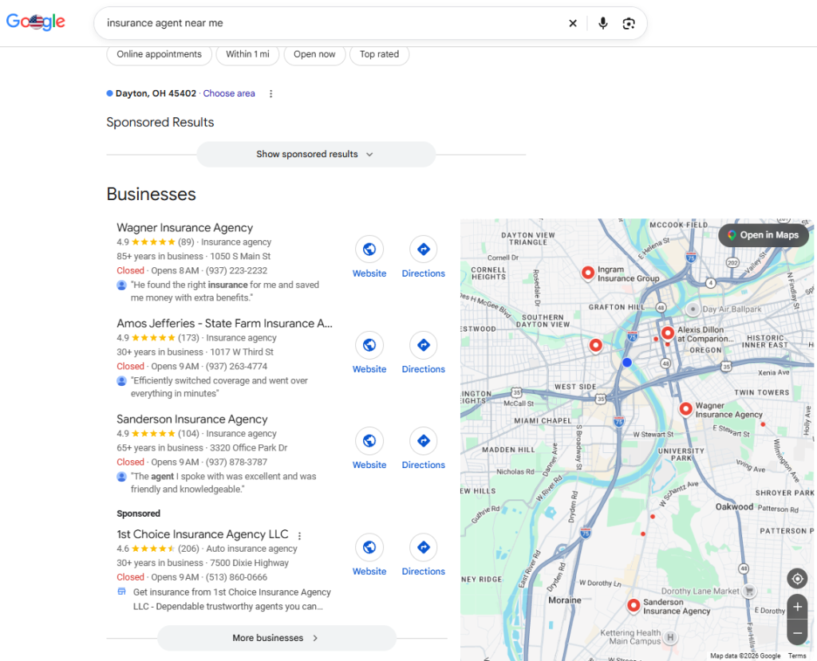Open Wagner Insurance Agency website globe icon
Screen dimensions: 817x661
[x=369, y=250]
